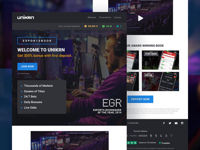Image resolution: width=200 pixels, height=150 pixels.
Task: Click the Litecoin payment icon
Action: (161, 136)
